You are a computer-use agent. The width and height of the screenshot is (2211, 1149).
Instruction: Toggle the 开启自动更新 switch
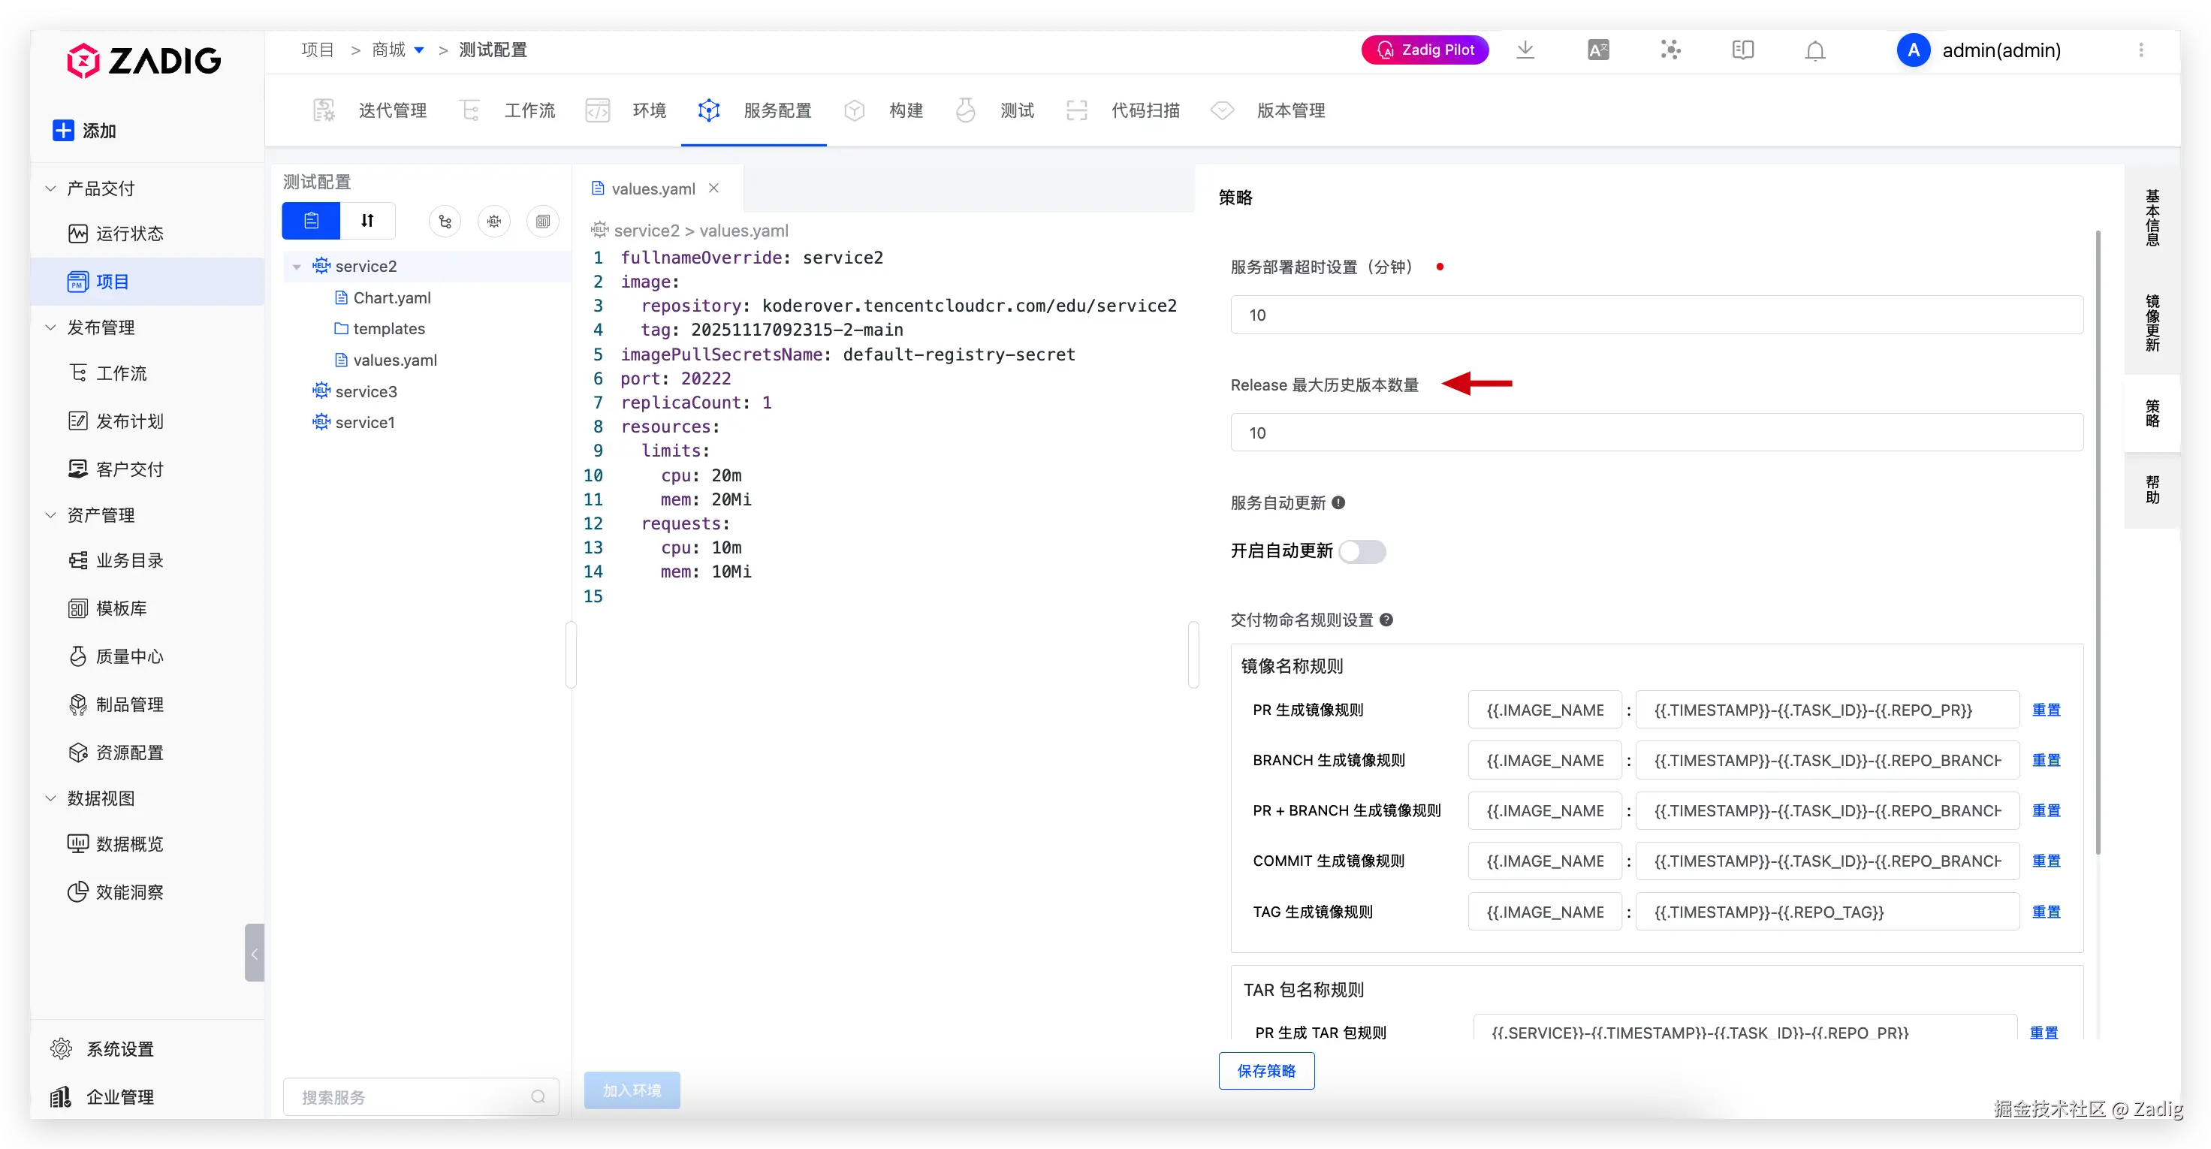click(1362, 551)
